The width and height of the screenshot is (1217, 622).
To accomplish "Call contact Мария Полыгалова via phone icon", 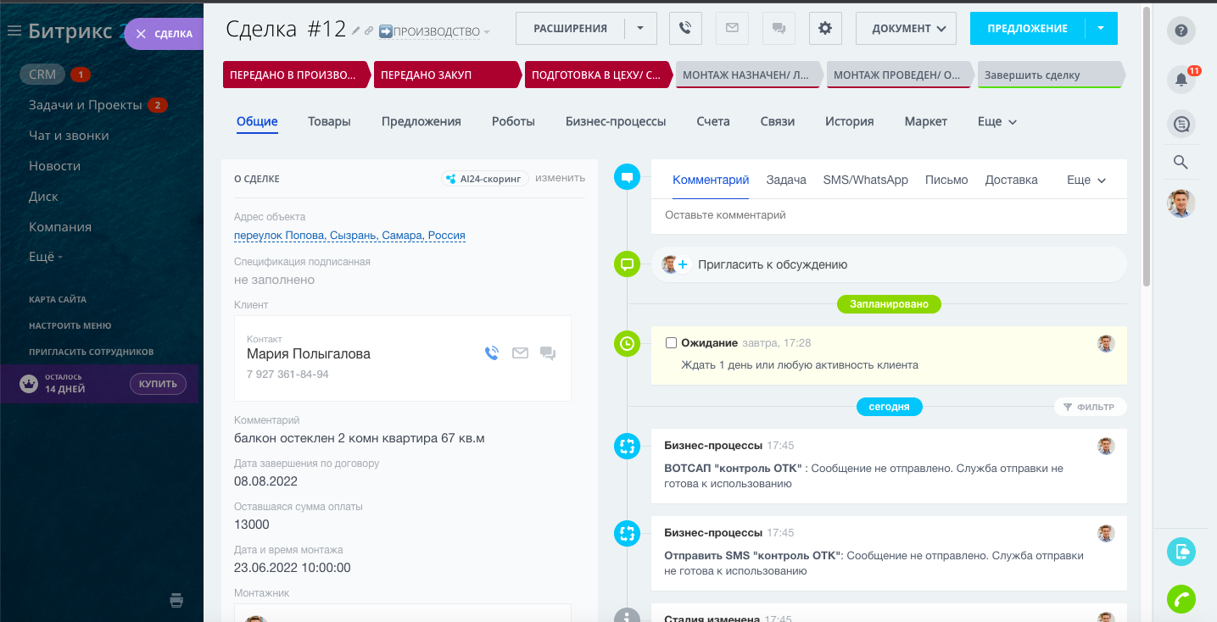I will (492, 353).
